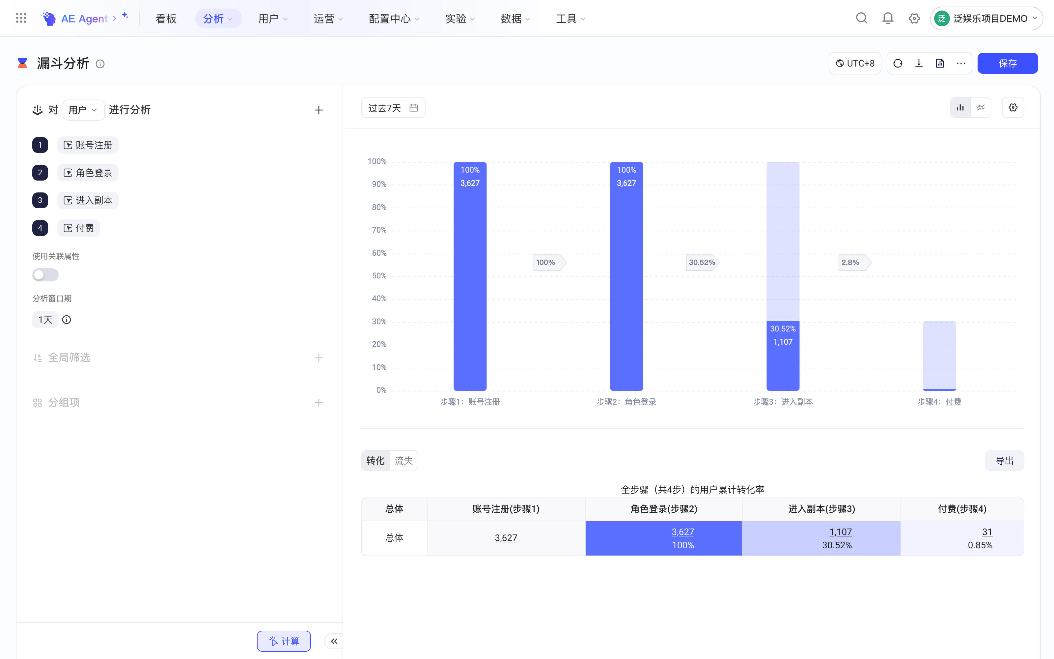Open the 31 paying users link
The width and height of the screenshot is (1054, 659).
(987, 532)
